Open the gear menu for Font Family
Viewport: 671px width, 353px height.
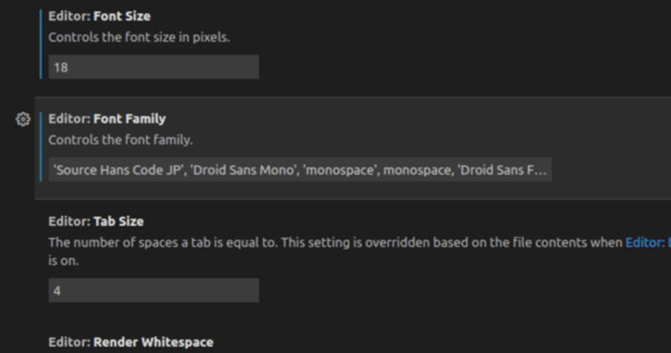tap(23, 119)
